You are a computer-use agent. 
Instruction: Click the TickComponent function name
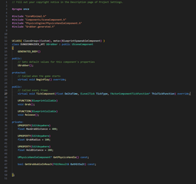pyautogui.click(x=45, y=94)
